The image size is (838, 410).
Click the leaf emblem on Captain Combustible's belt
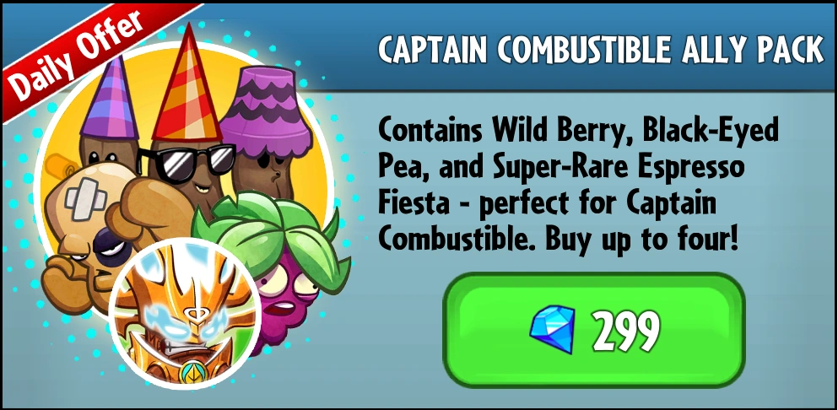point(189,373)
